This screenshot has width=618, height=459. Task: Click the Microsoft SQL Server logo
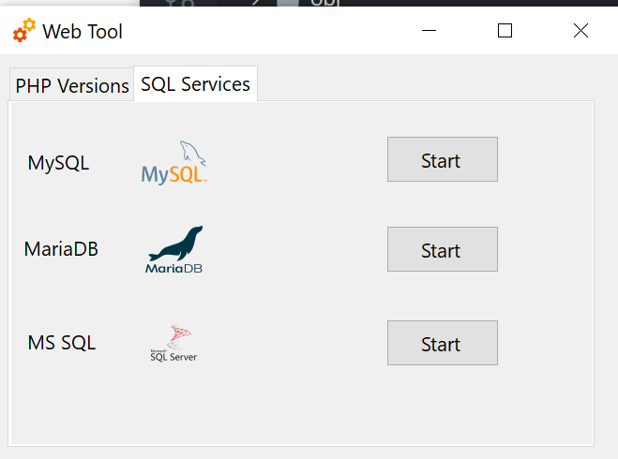173,343
